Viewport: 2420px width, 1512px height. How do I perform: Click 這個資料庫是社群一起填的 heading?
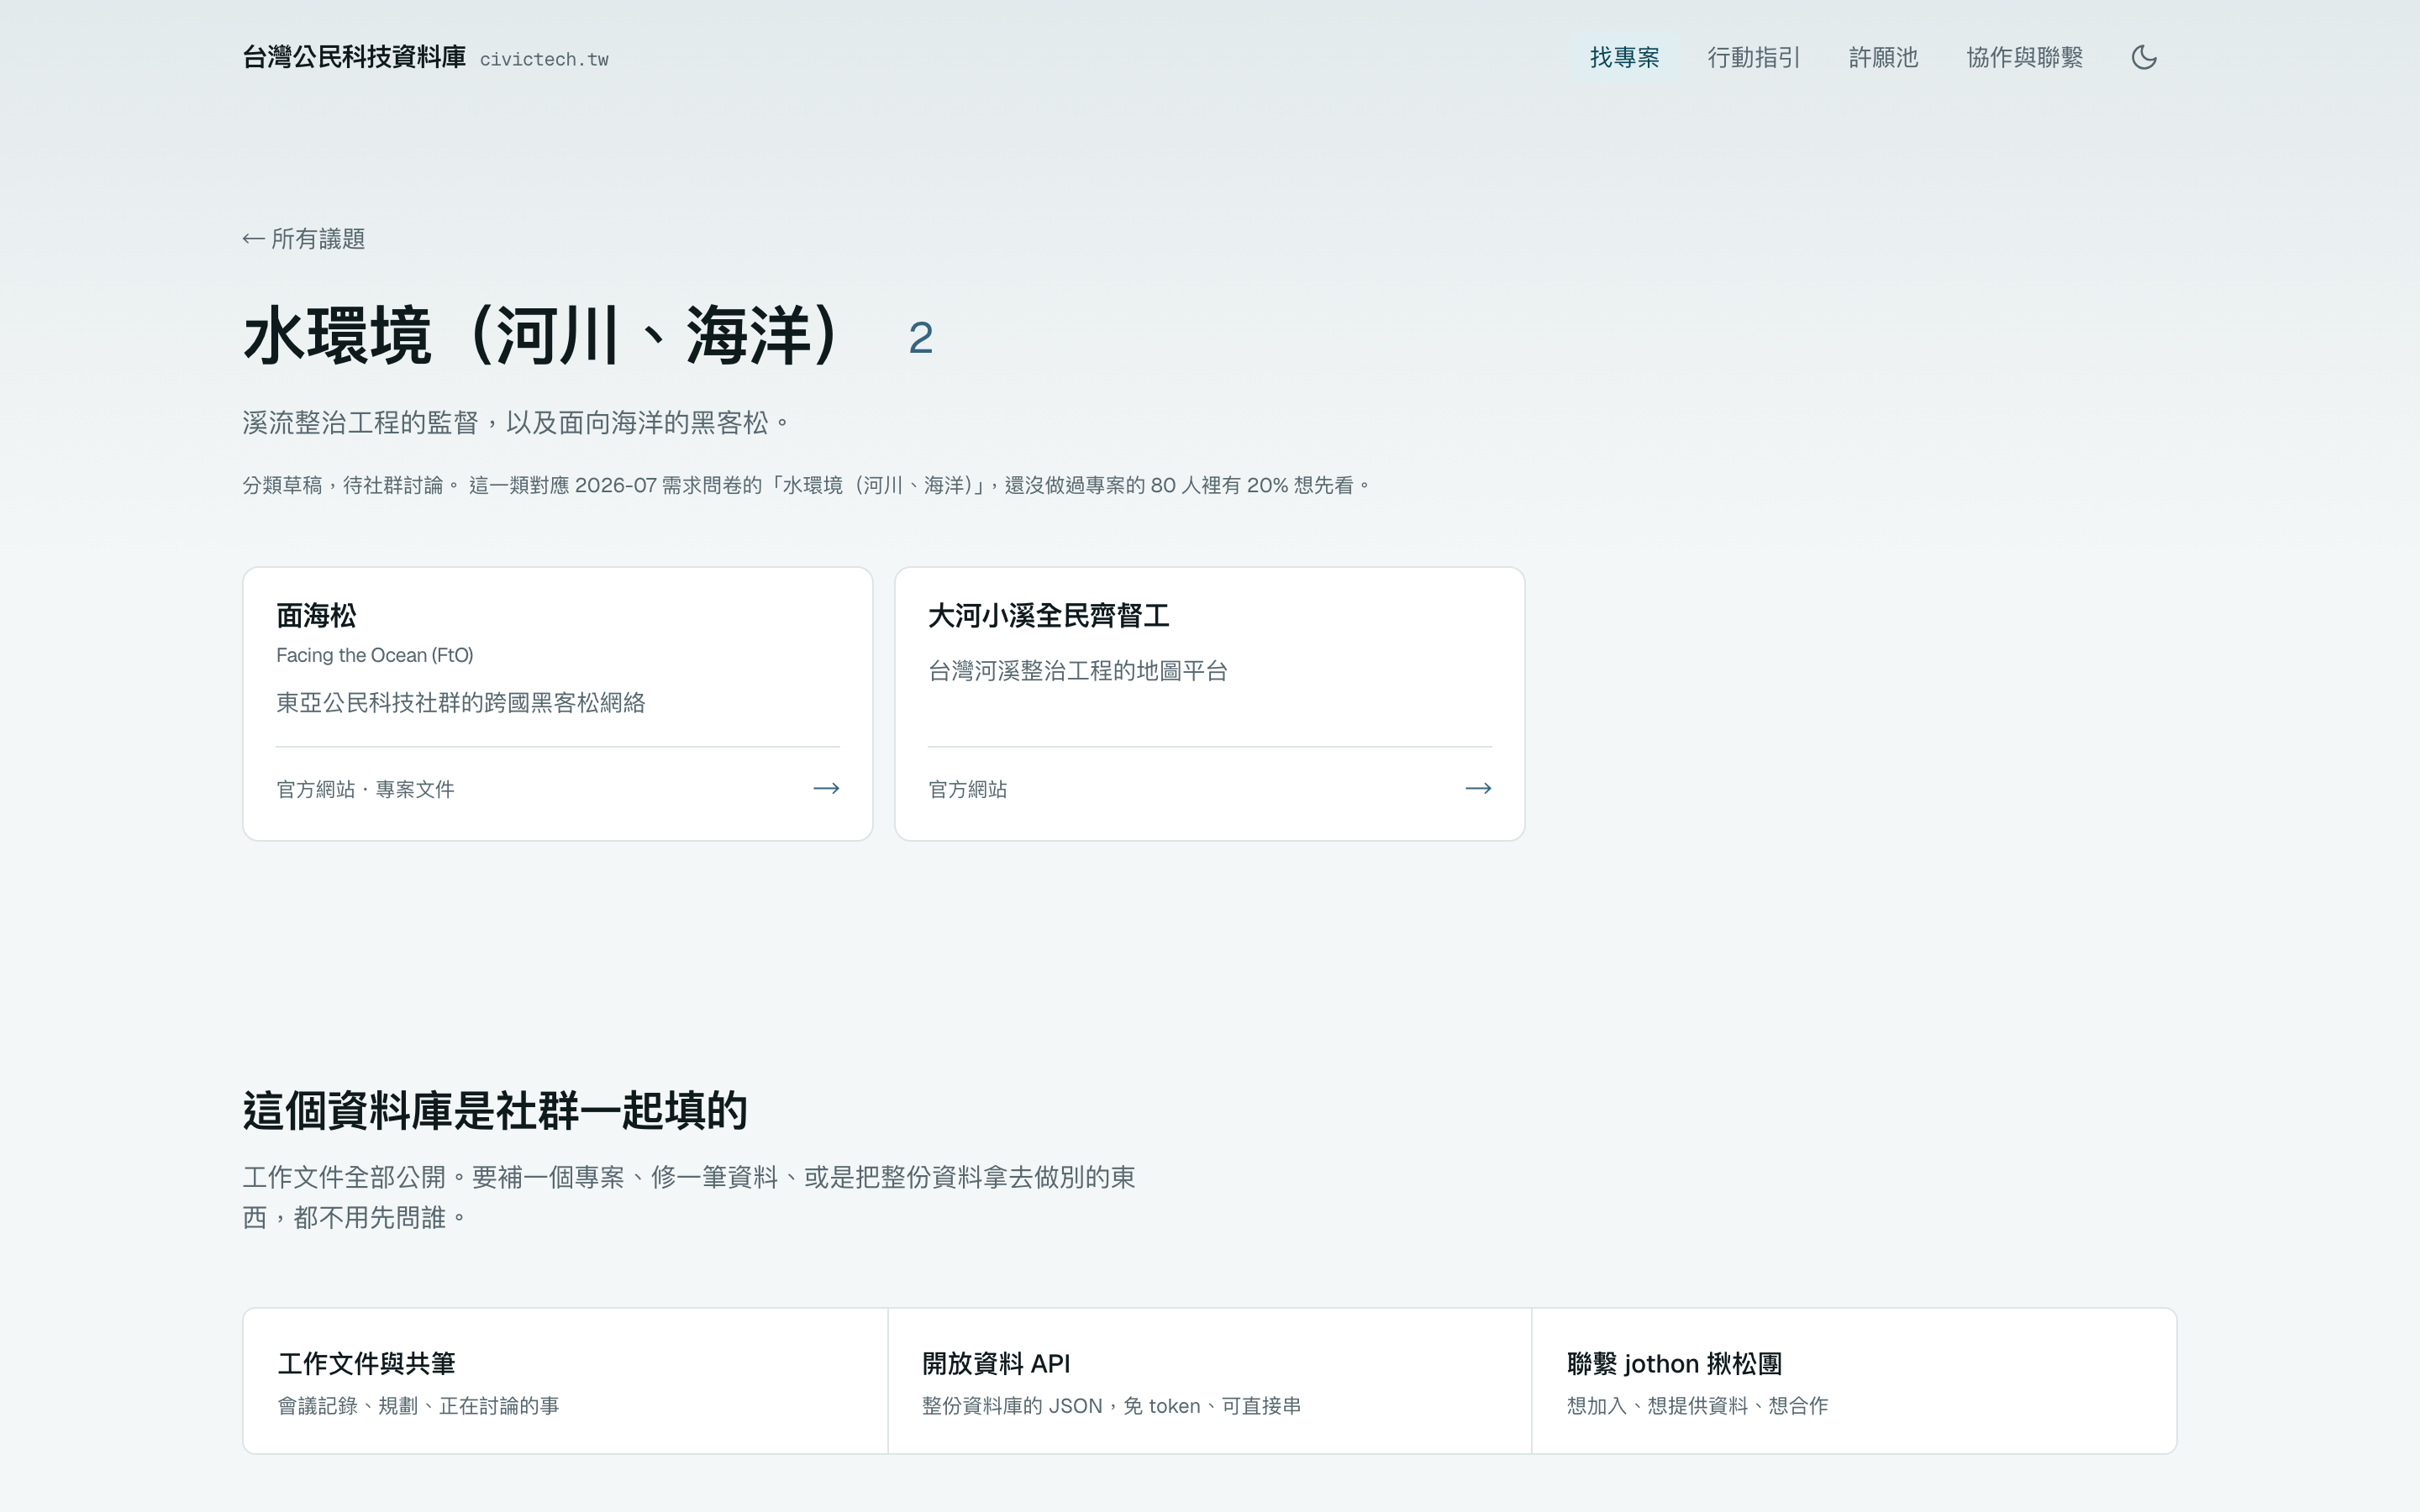495,1111
